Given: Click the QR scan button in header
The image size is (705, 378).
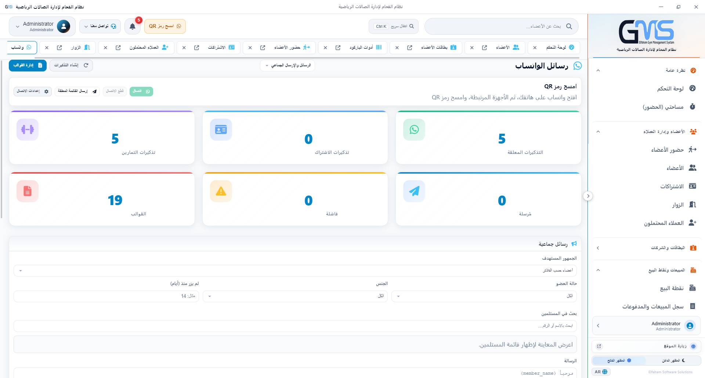Looking at the screenshot, I should click(165, 26).
